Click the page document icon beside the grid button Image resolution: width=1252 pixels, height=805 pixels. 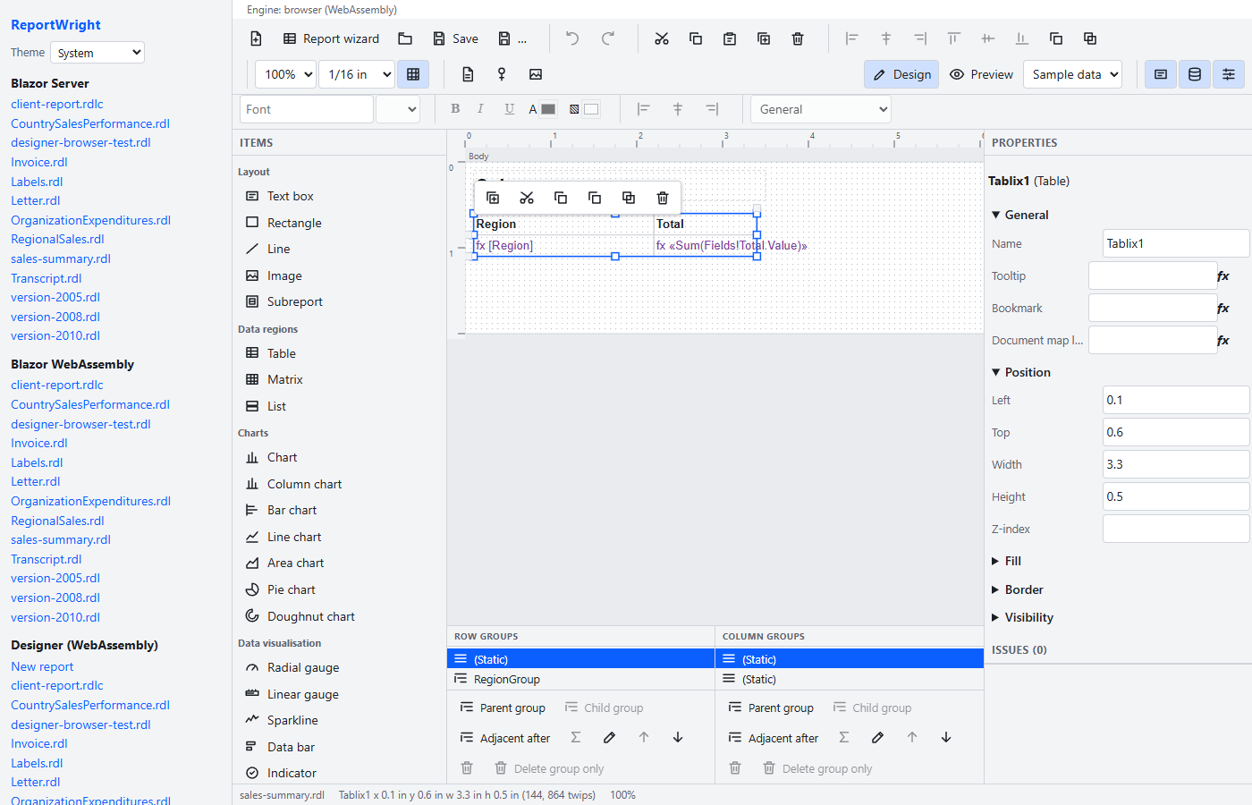[x=468, y=74]
